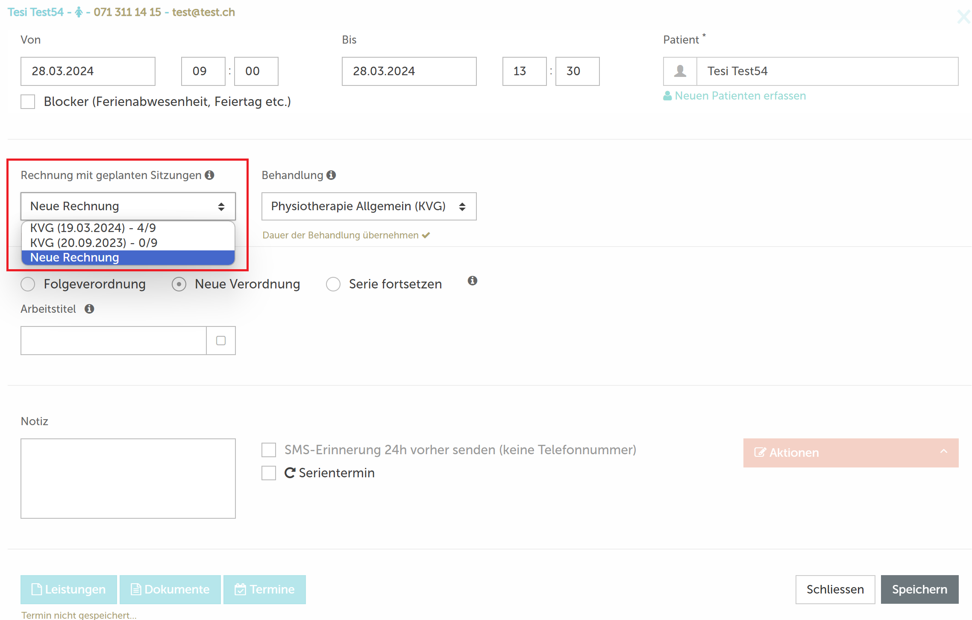Select KVG (19.03.2024) - 4/9 option
Viewport: 972px width, 620px height.
pyautogui.click(x=128, y=228)
